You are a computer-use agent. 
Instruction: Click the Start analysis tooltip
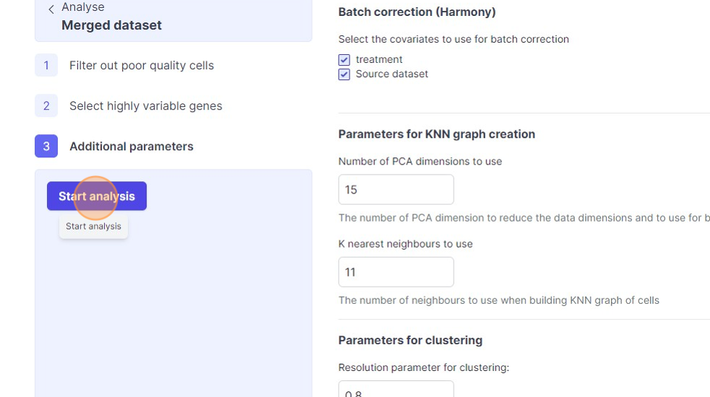94,227
